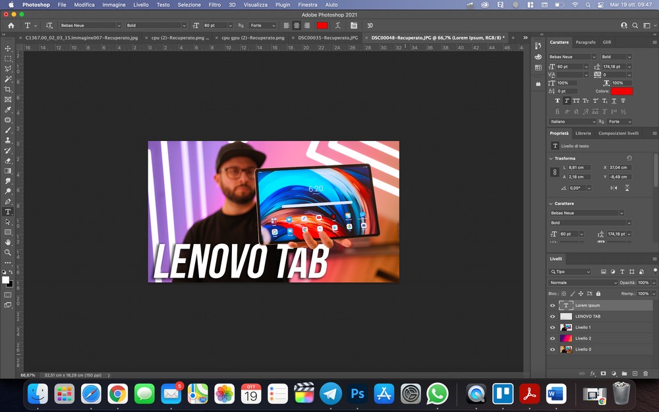Click the X position field 37,04 cm
The height and width of the screenshot is (412, 659).
coord(620,167)
